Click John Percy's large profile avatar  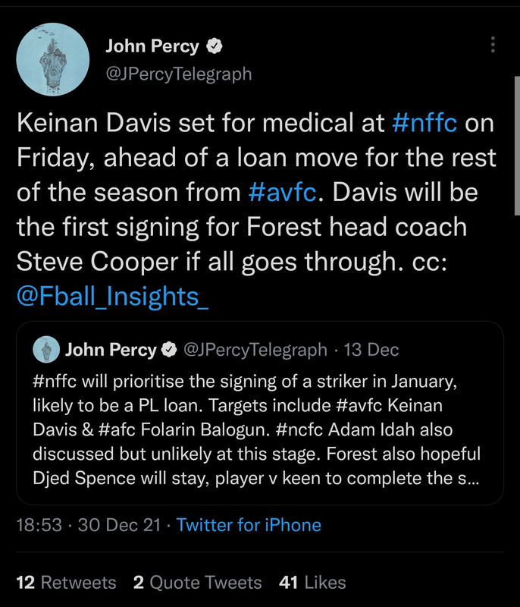click(x=53, y=59)
